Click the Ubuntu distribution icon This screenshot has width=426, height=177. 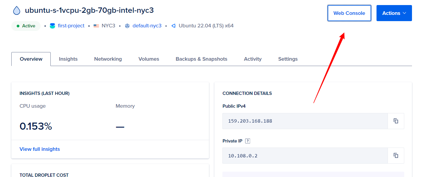point(174,26)
